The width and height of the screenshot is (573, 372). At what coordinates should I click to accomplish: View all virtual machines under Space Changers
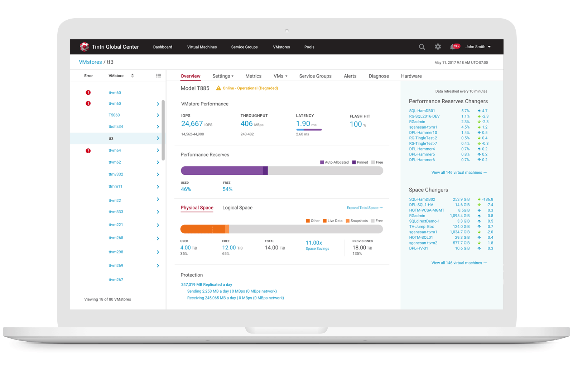[459, 263]
